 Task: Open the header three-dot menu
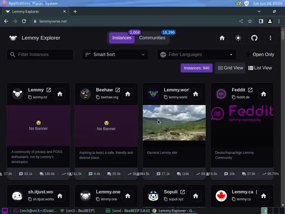271,38
